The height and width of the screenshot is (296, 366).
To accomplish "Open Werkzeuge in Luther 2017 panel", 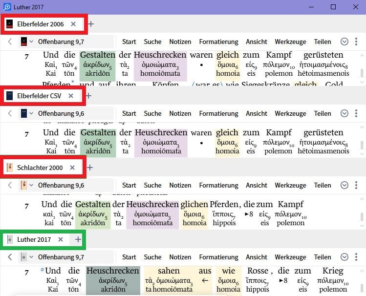I will click(291, 257).
